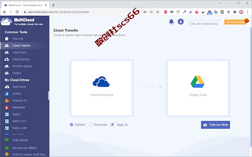Image resolution: width=252 pixels, height=157 pixels.
Task: Select the OneDrive source box
Action: (102, 88)
